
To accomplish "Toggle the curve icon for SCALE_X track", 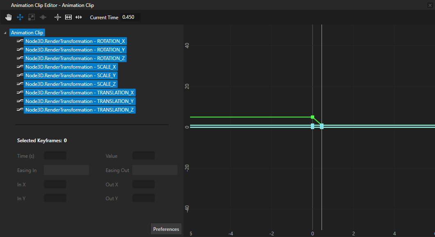I will 19,67.
